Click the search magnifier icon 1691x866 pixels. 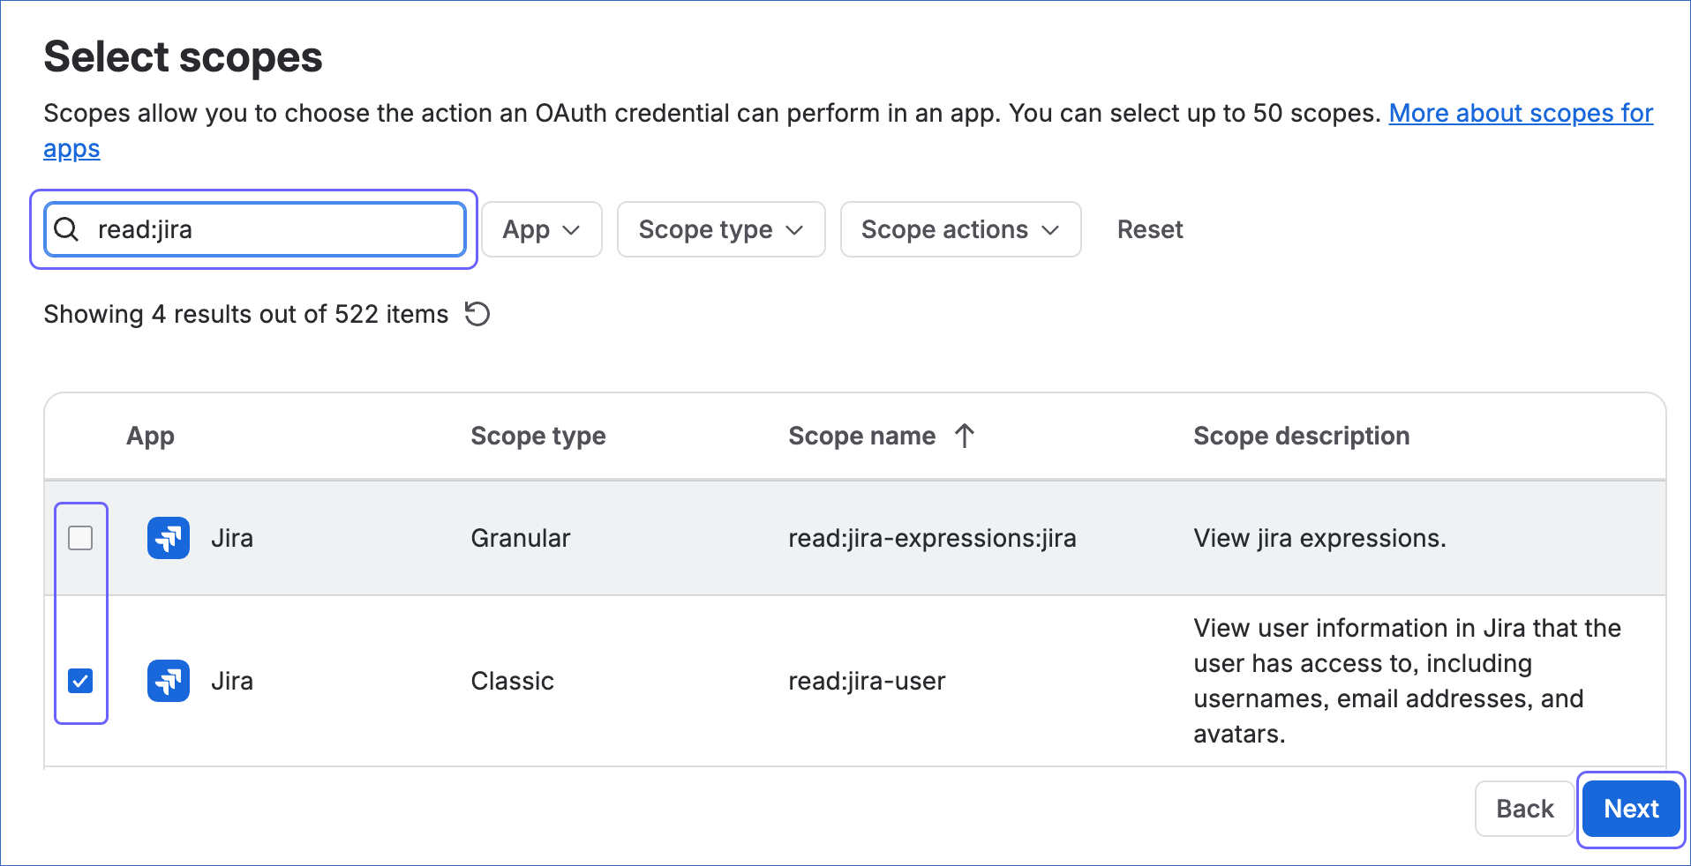tap(66, 229)
